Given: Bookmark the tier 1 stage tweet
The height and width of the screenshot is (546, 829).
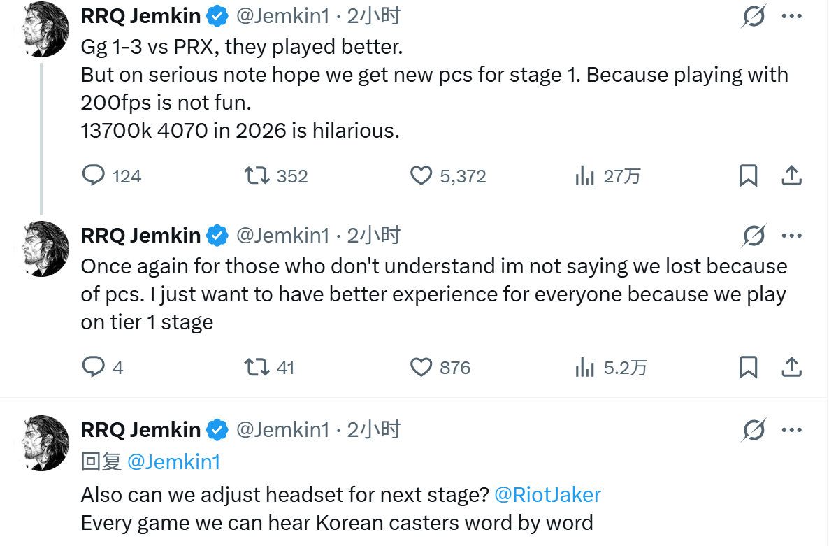Looking at the screenshot, I should tap(748, 367).
